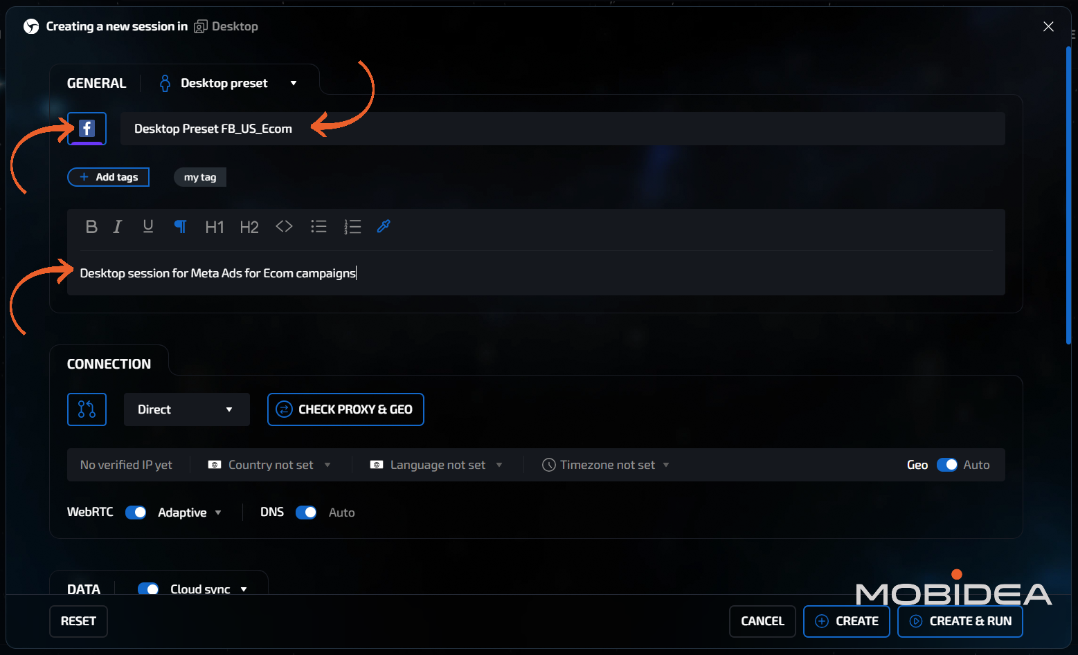Toggle the Geo Auto switch
This screenshot has height=655, width=1078.
click(x=946, y=465)
